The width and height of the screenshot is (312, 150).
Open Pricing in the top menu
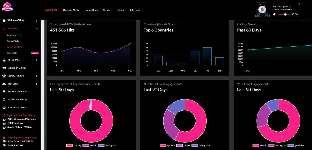[121, 10]
